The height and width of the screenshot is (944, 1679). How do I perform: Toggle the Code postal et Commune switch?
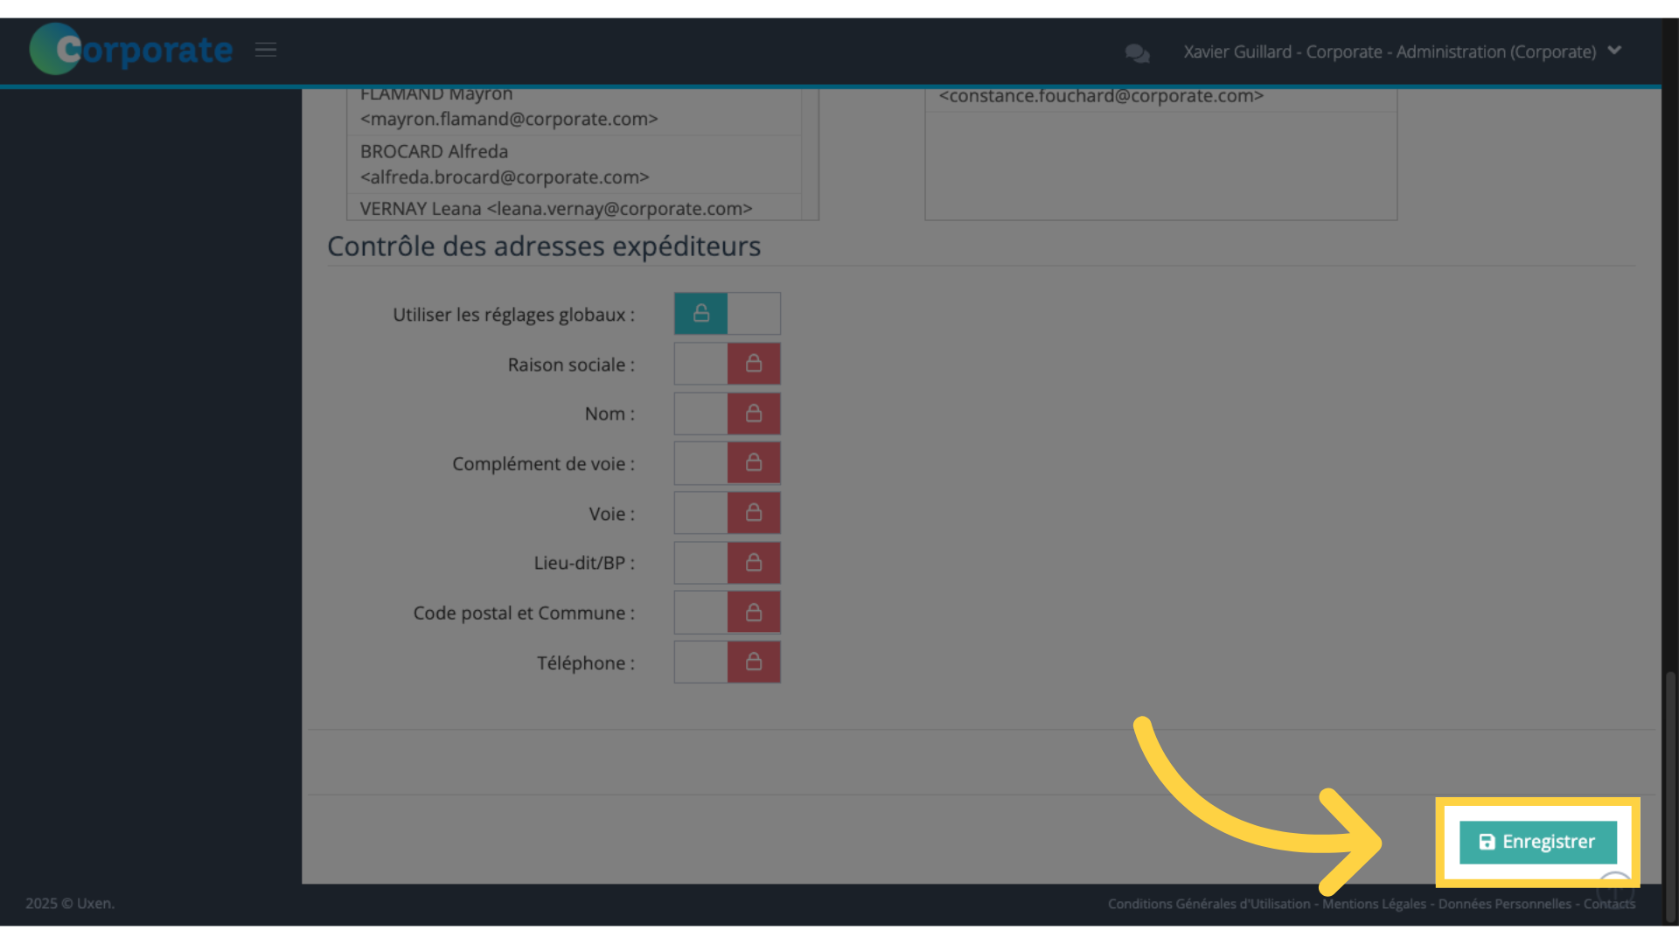pos(727,612)
